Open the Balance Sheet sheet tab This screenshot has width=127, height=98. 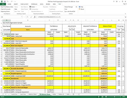pyautogui.click(x=32, y=94)
